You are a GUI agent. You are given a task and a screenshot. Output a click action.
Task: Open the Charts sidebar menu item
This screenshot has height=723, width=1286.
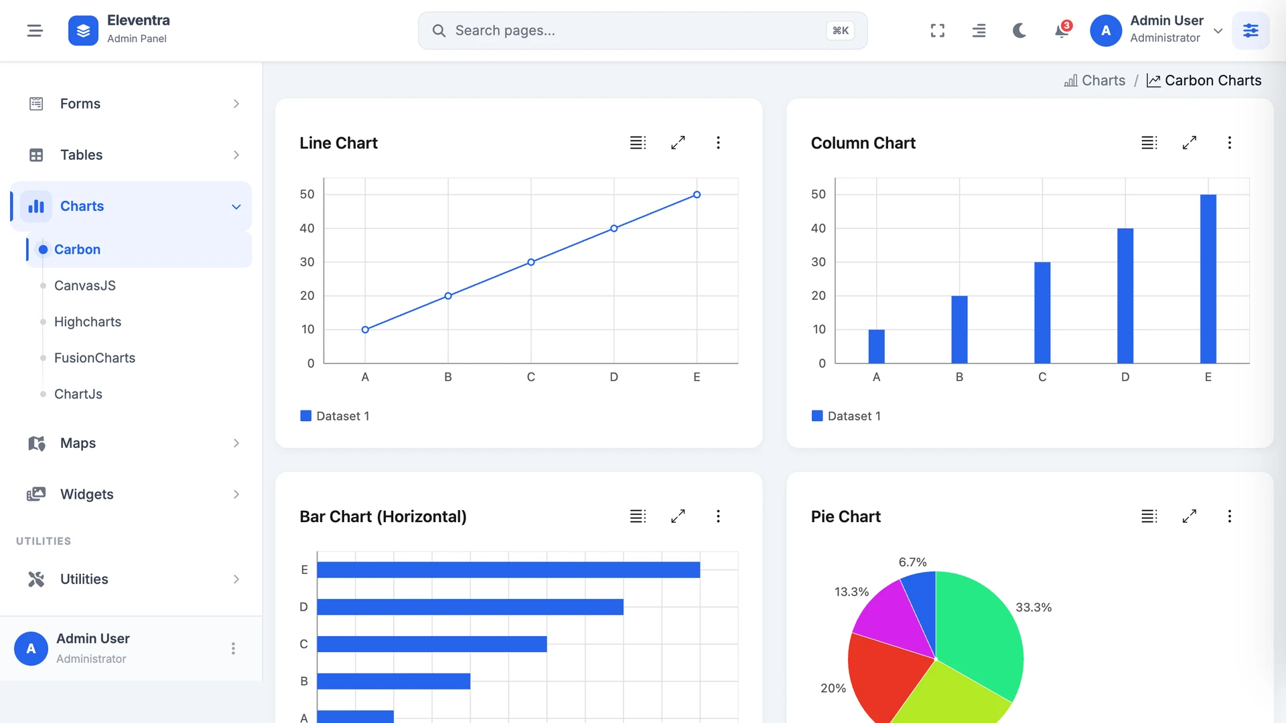point(131,206)
